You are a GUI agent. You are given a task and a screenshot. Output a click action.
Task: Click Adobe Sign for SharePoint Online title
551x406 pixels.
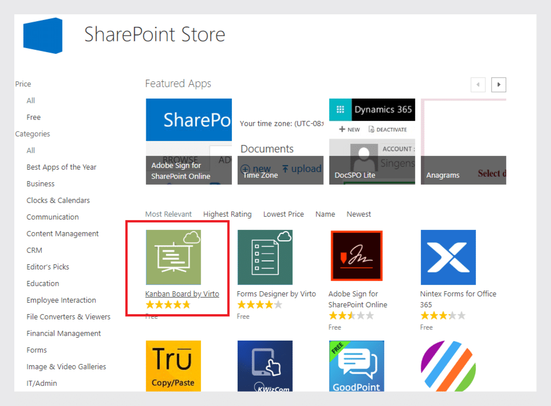tap(358, 299)
